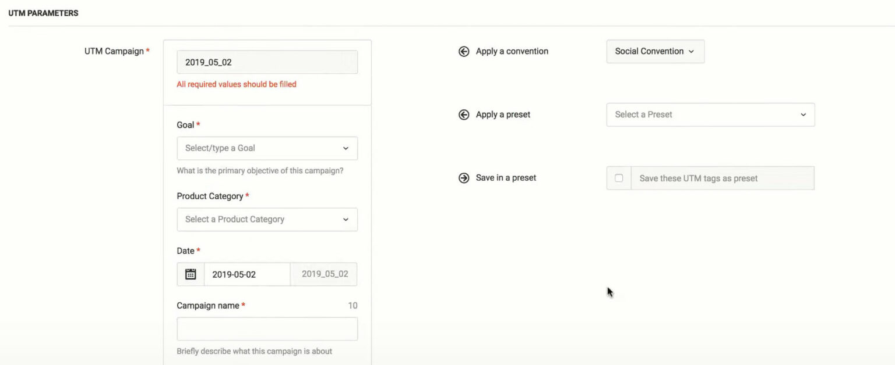
Task: Click the chevron on the Select a Preset field
Action: point(803,114)
